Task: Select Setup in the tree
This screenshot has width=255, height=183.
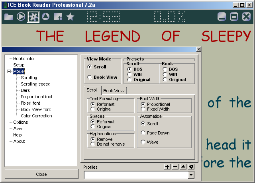Action: 19,65
